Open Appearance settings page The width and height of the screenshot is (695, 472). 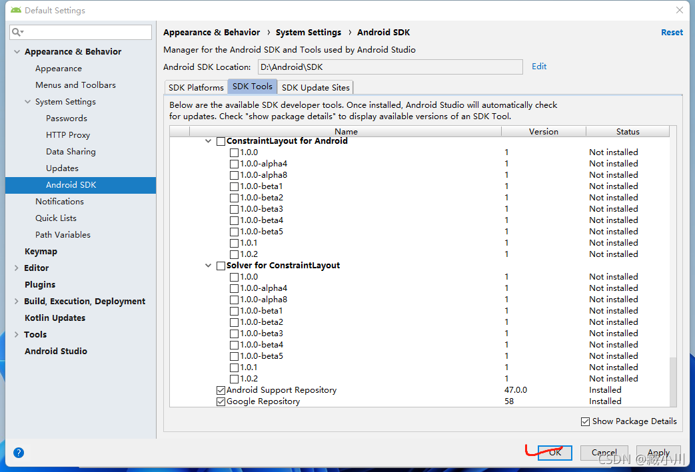point(59,69)
